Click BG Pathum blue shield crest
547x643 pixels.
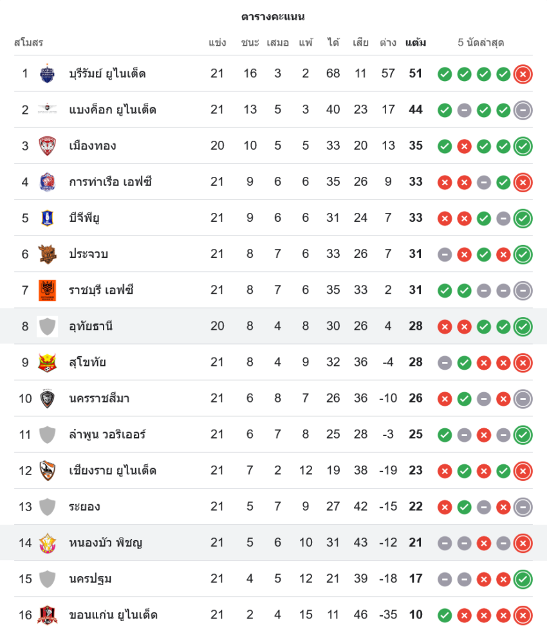pos(47,218)
